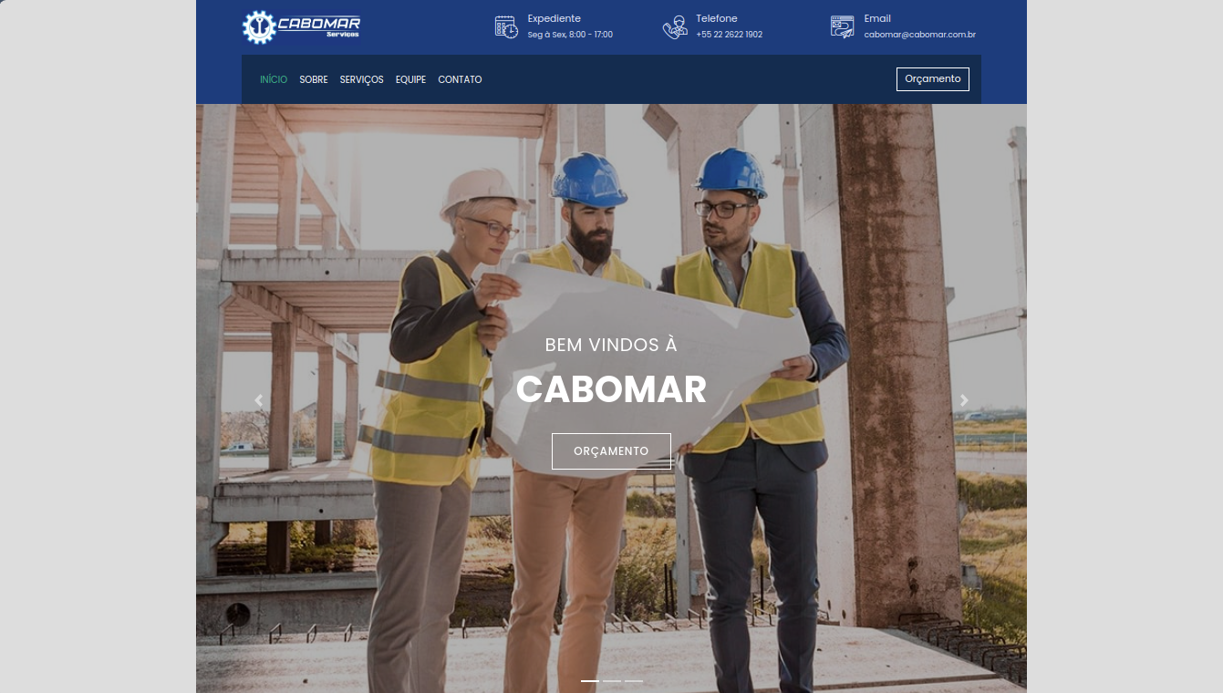Click the Orçamento button in the navbar

point(932,79)
